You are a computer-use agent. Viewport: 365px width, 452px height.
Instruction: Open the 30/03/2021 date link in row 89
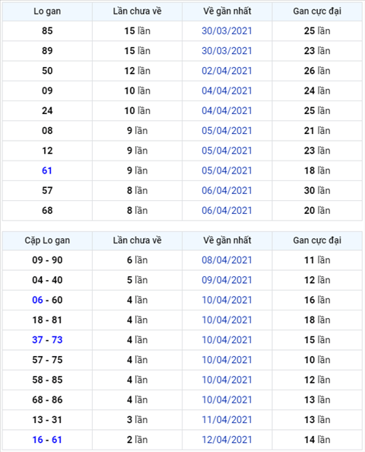coord(227,51)
